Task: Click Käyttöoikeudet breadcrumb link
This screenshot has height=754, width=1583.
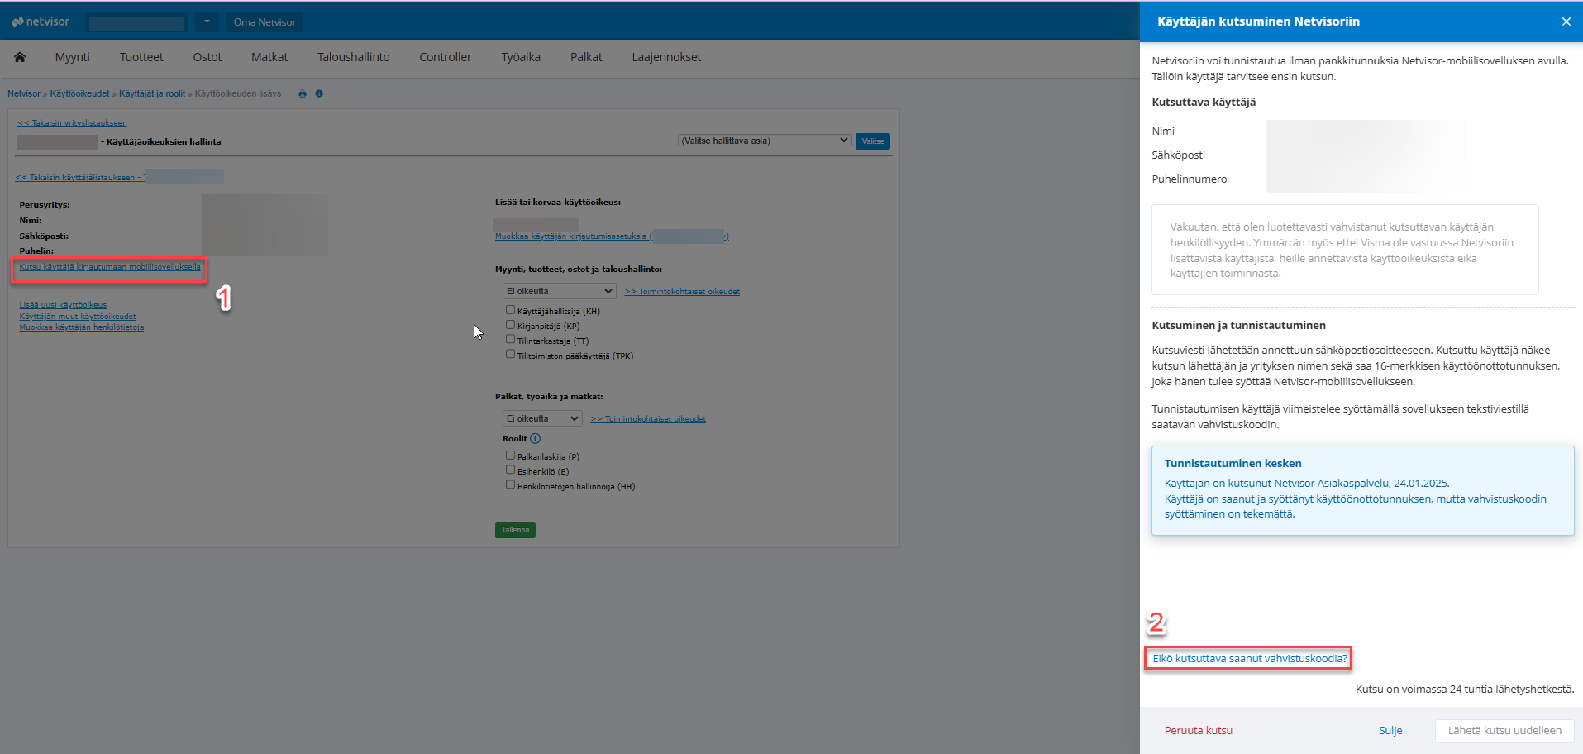Action: tap(79, 93)
